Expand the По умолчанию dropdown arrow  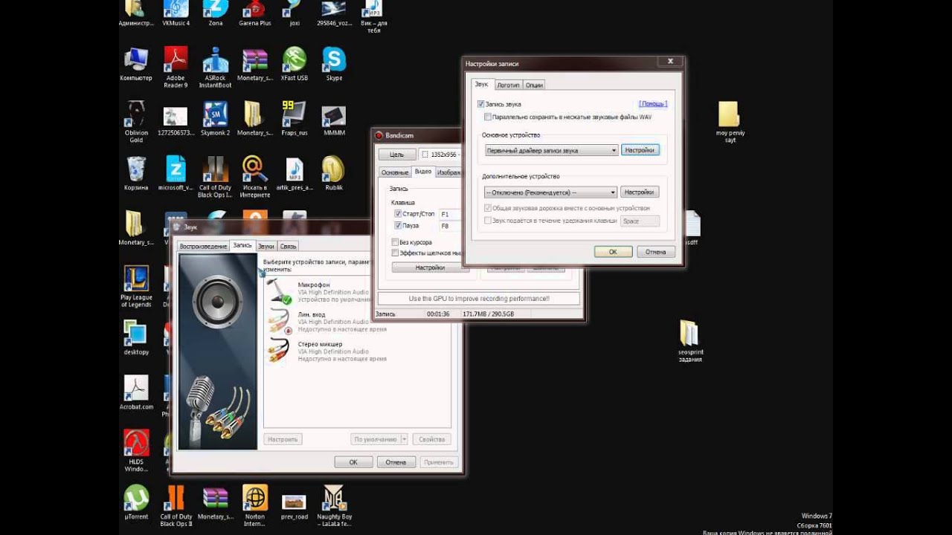[404, 439]
